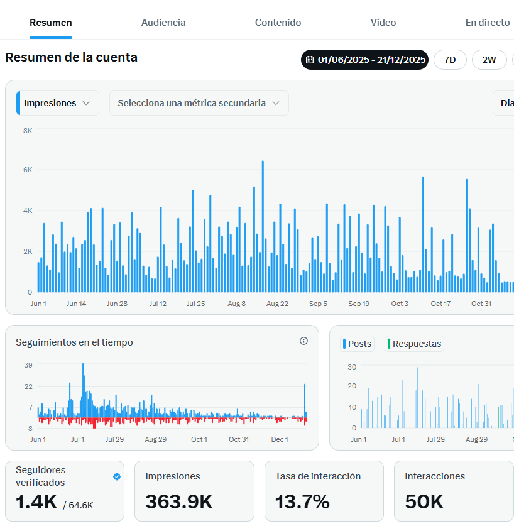The image size is (514, 526).
Task: Click the green Respuestas color swatch
Action: pyautogui.click(x=389, y=344)
